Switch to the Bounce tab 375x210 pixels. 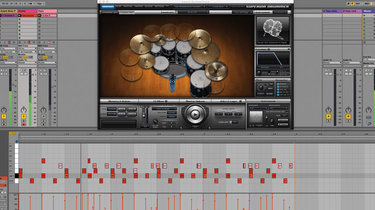tap(149, 7)
